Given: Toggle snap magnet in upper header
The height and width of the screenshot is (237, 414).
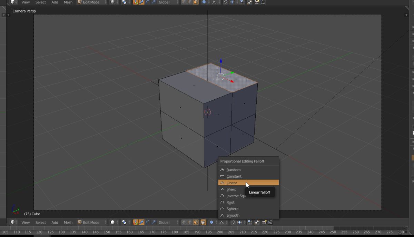Looking at the screenshot, I should (x=226, y=2).
